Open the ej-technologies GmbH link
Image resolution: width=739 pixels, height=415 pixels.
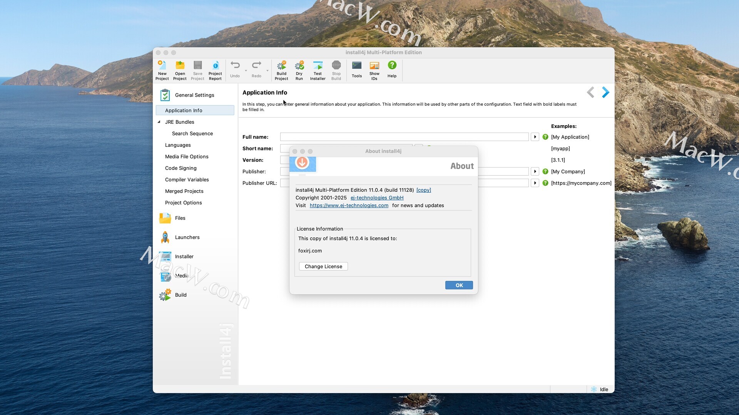click(x=377, y=198)
